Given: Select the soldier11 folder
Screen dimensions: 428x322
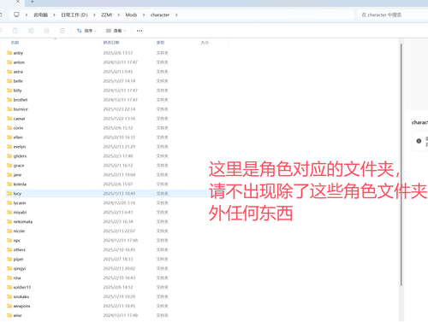Looking at the screenshot, I should 22,287.
